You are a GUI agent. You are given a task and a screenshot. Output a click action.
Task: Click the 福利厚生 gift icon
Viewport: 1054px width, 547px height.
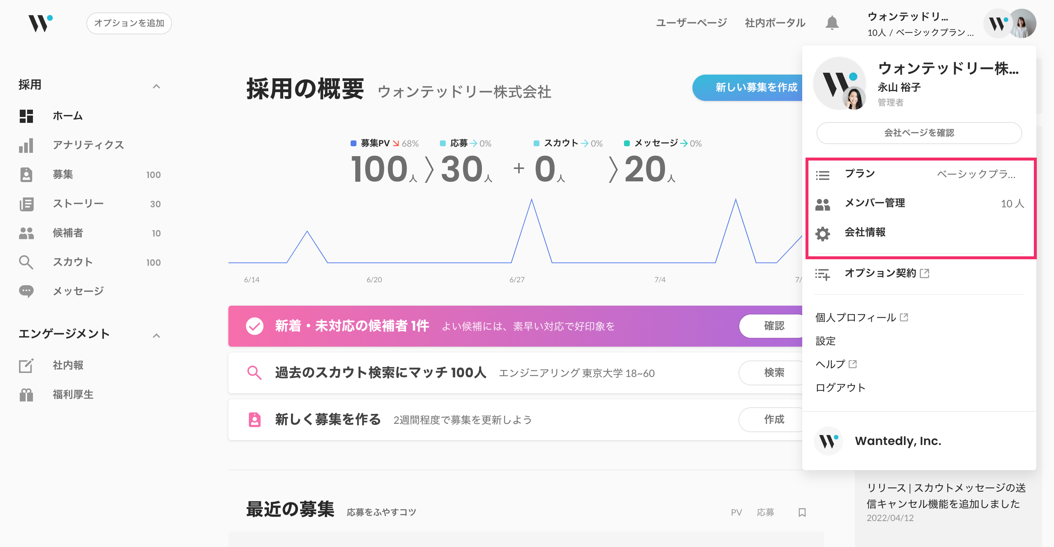(26, 395)
